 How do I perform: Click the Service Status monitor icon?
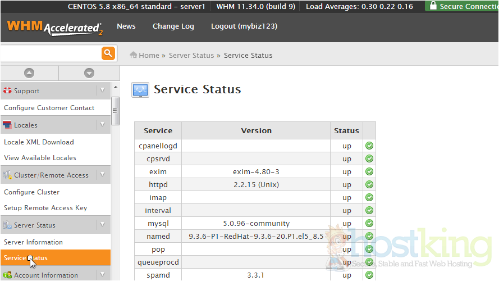tap(140, 90)
